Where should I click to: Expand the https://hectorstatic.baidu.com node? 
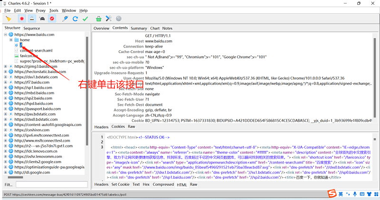point(6,72)
